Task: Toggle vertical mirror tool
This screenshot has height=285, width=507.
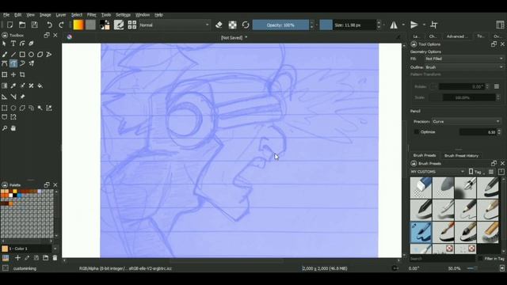Action: (414, 25)
